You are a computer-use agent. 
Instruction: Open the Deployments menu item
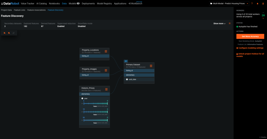(88, 4)
